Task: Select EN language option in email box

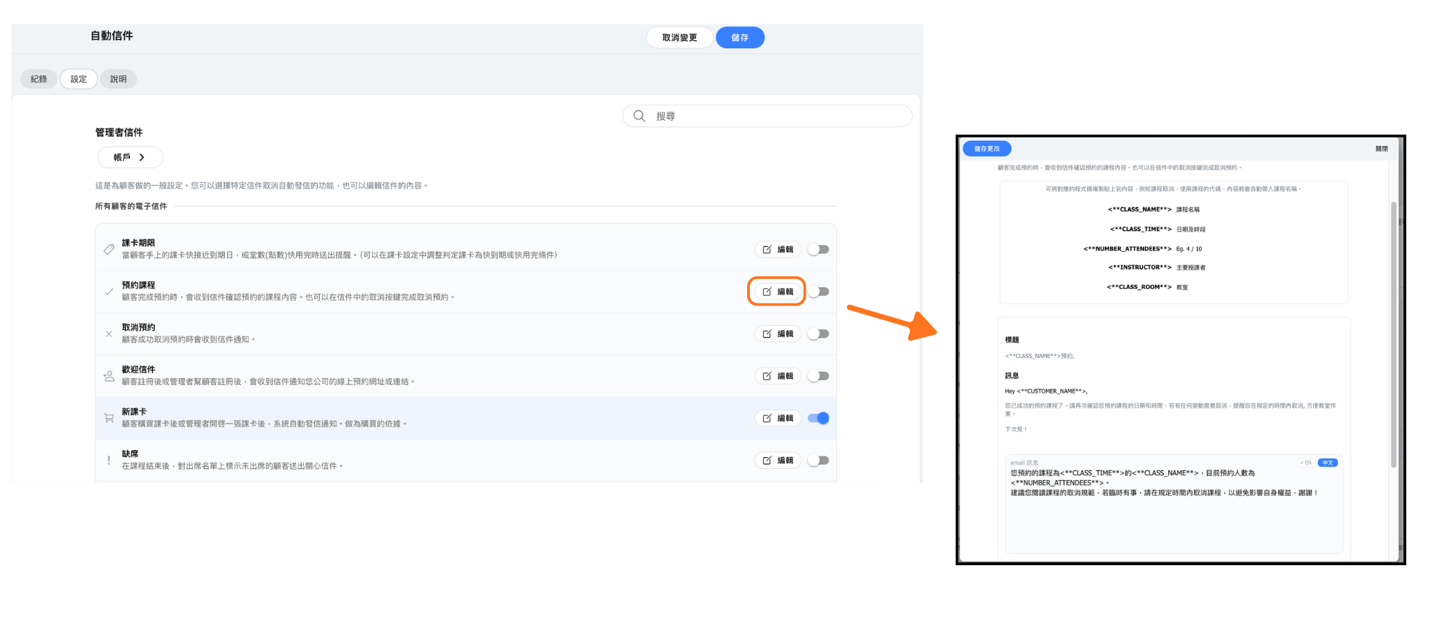Action: tap(1306, 463)
